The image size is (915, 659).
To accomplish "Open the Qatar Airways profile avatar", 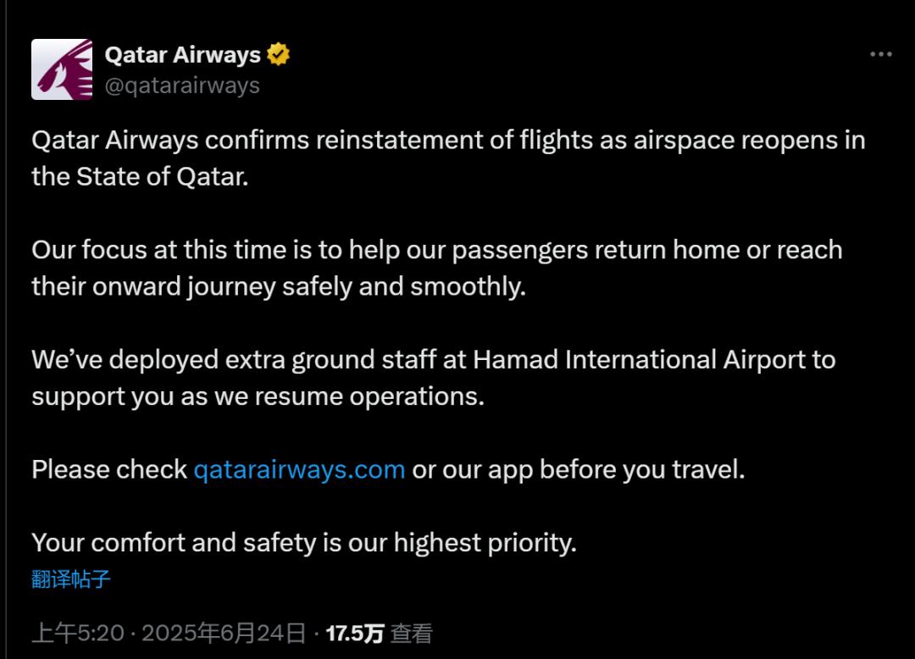I will point(62,69).
